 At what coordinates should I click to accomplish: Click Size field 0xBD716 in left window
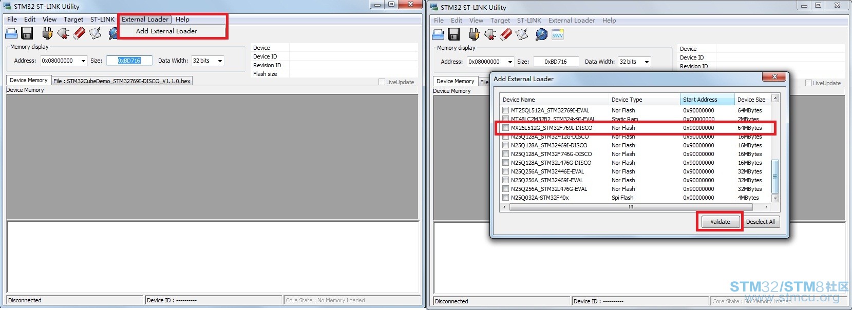point(129,61)
